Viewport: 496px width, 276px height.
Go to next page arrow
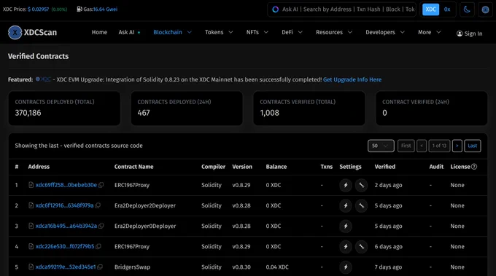(x=457, y=146)
